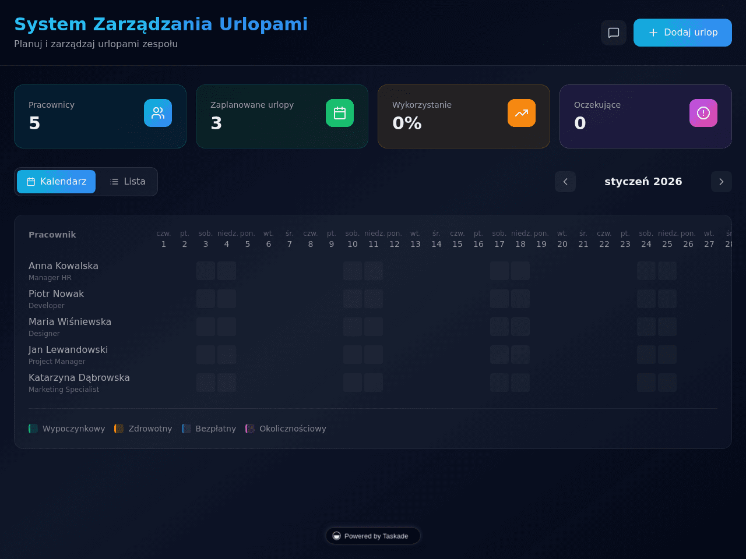Select employee Anna Kowalska
The image size is (746, 559).
[x=64, y=266]
